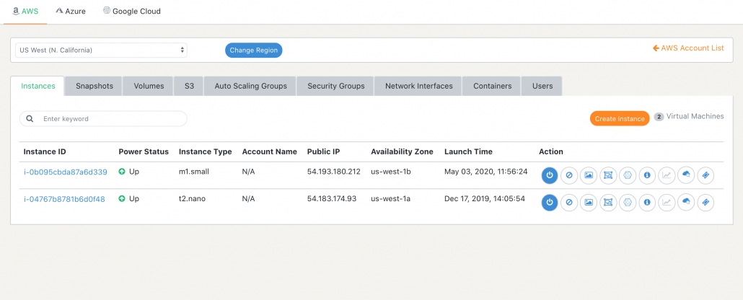Open instance link i-0b095cbda87a6d339

[x=66, y=172]
